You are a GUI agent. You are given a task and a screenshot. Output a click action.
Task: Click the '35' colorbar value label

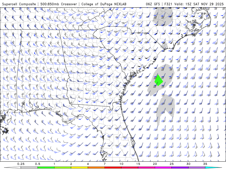pyautogui.click(x=205, y=164)
